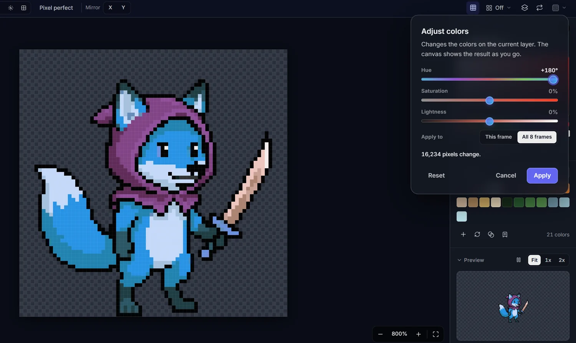
Task: Add a new color to palette
Action: coord(463,235)
